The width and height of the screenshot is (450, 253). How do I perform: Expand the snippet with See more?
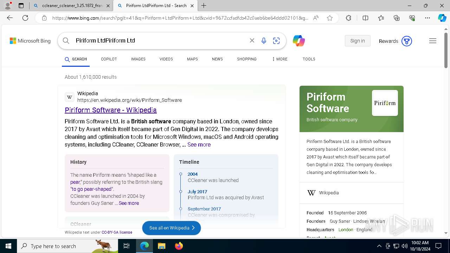[199, 144]
